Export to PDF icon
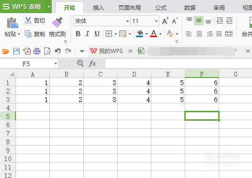Screen dimensions: 252x178 point(27,51)
